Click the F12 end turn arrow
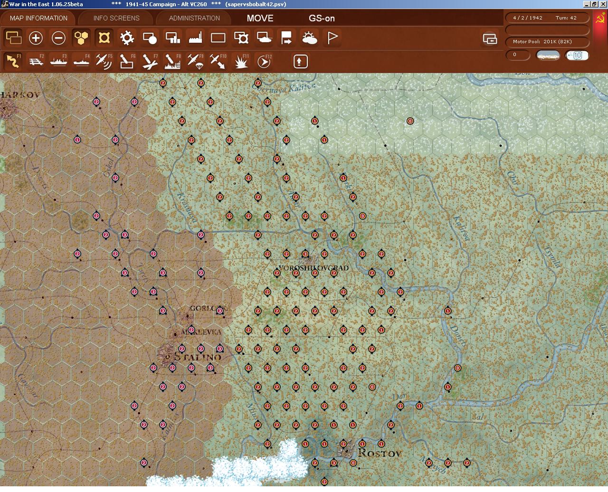Screen dimensions: 608x492 pos(264,61)
